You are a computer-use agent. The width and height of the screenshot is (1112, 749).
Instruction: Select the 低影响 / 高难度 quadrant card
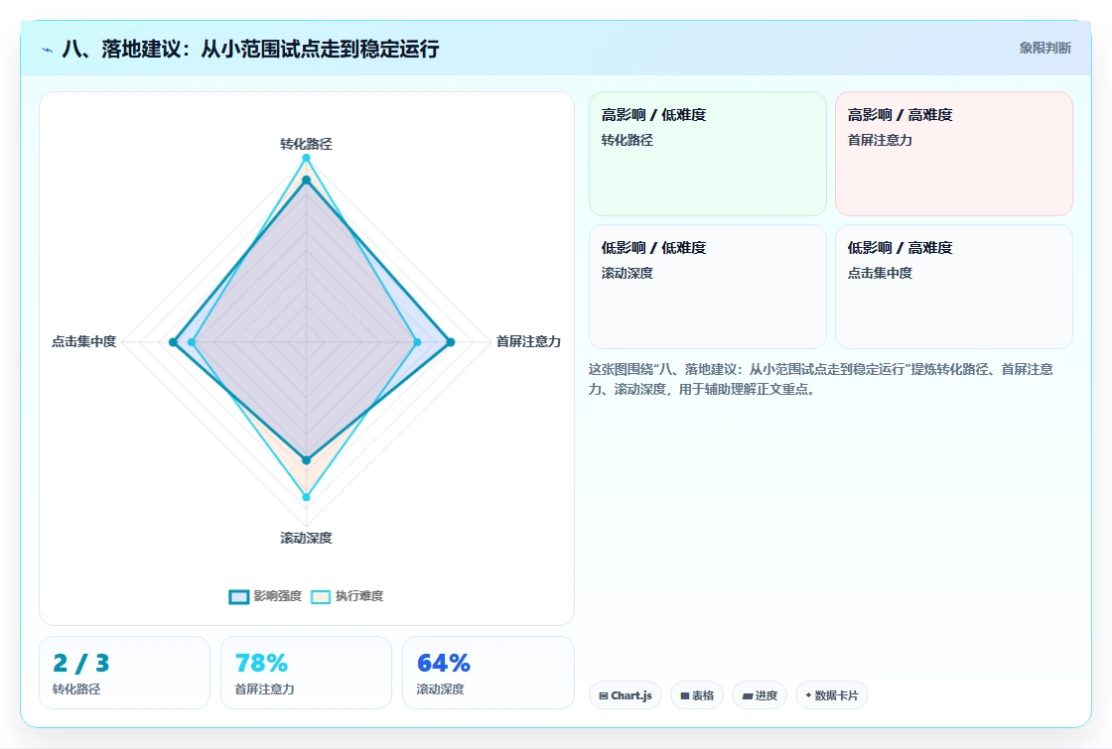pyautogui.click(x=954, y=287)
